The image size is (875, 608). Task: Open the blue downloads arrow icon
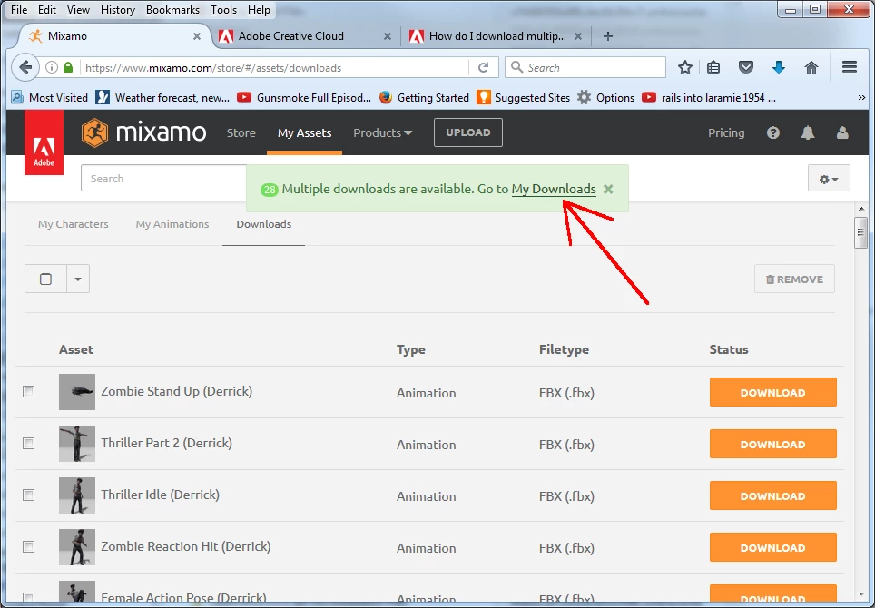tap(779, 67)
